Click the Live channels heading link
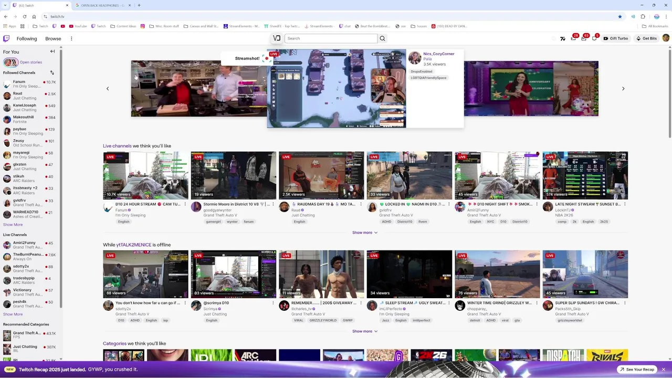 click(x=117, y=146)
